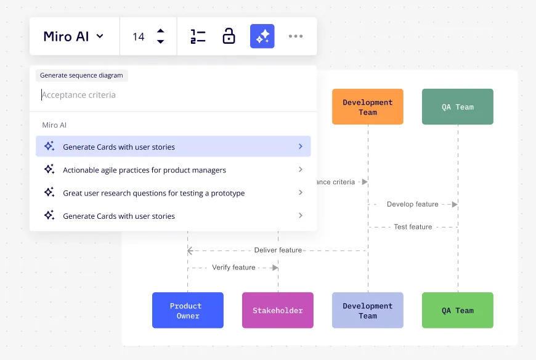Click sparkle icon on bottom Generate Cards row

tap(49, 215)
